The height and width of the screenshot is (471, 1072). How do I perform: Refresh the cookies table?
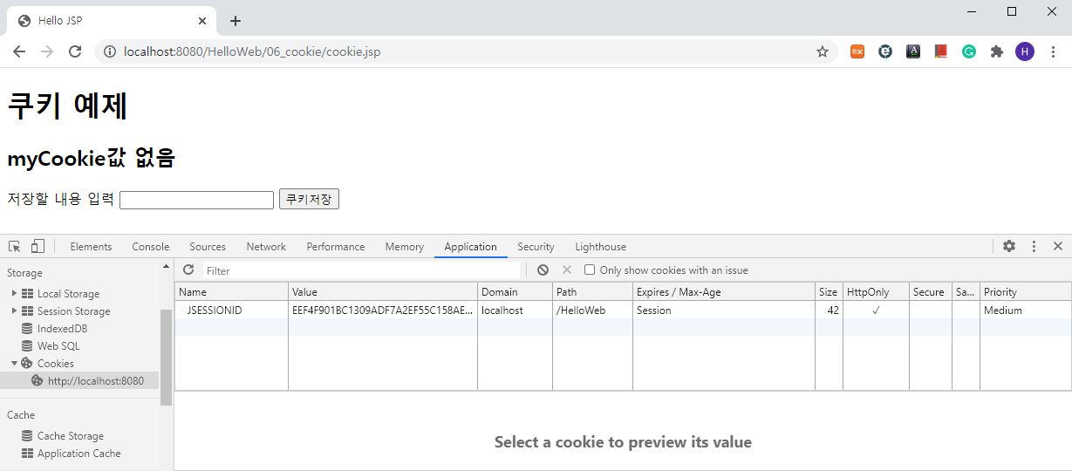click(x=188, y=270)
